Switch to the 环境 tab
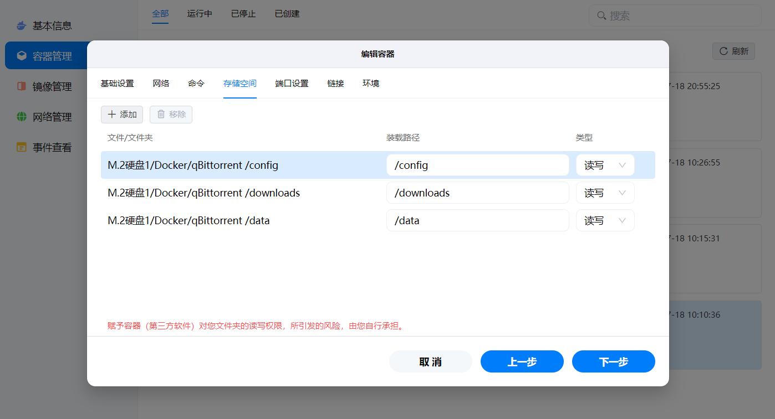Screen dimensions: 775x419 (370, 83)
